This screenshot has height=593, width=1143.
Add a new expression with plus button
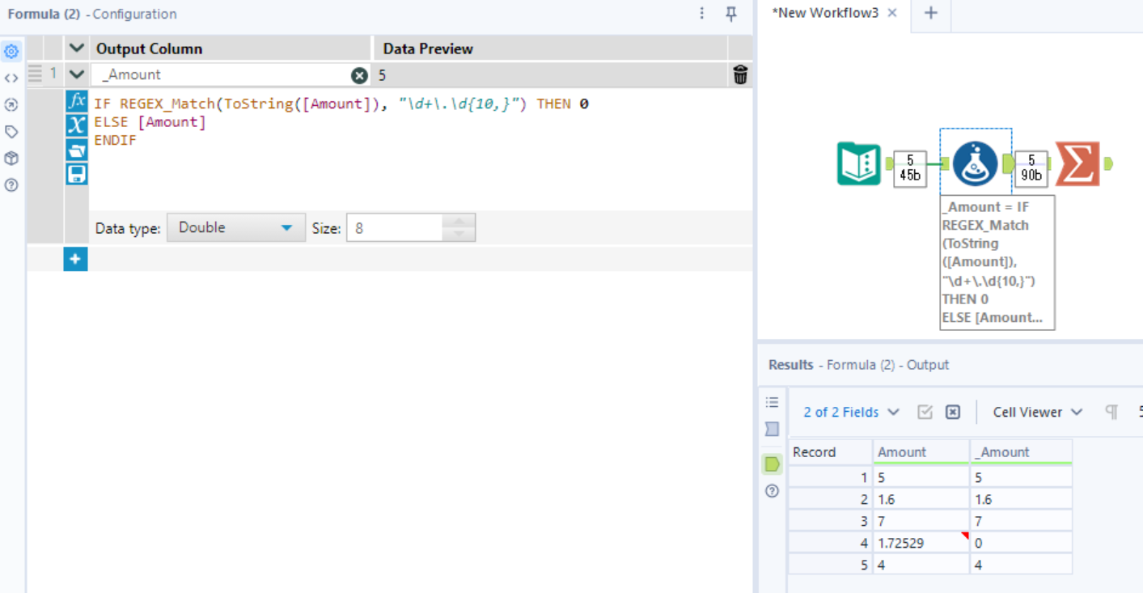[75, 259]
